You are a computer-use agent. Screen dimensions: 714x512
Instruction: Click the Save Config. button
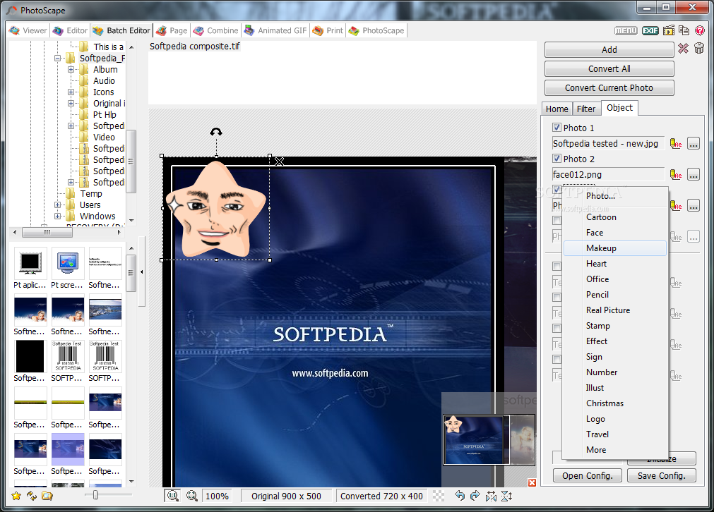(x=661, y=475)
